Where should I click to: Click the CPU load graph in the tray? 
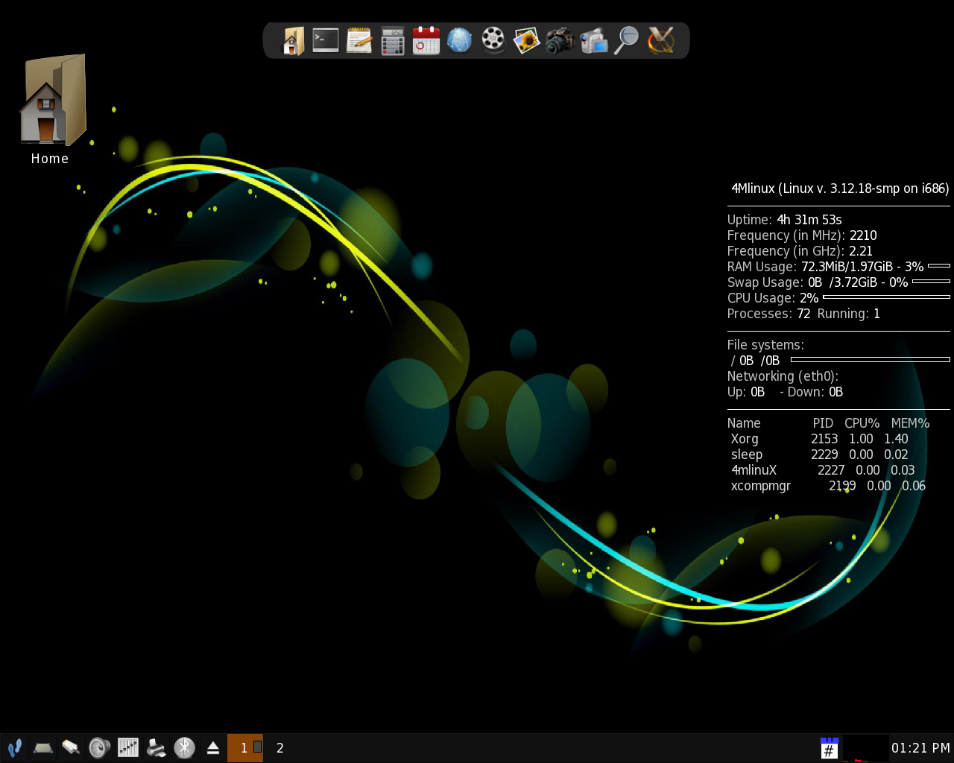tap(865, 748)
